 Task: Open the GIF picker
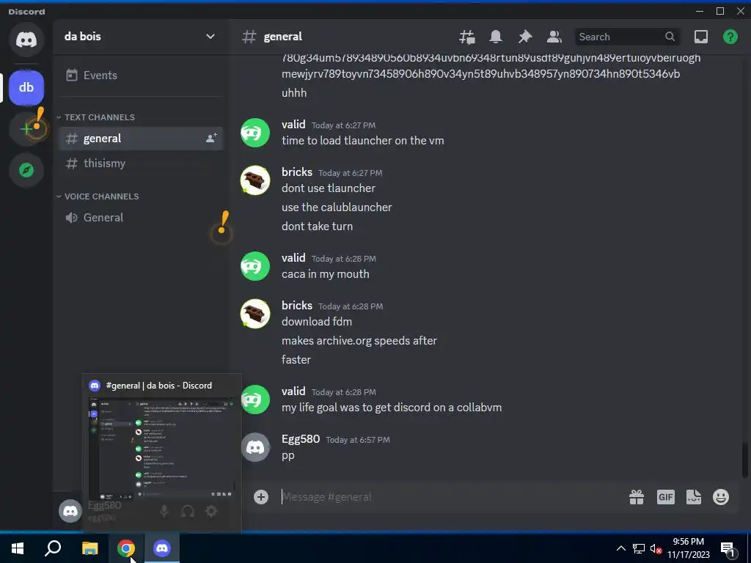click(x=665, y=497)
